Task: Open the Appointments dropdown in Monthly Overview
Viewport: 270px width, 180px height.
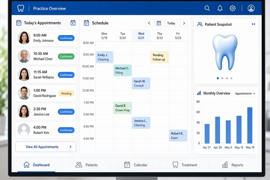Action: (245, 94)
